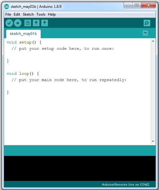Create a new sketch with New icon
159x190 pixels.
pos(28,23)
